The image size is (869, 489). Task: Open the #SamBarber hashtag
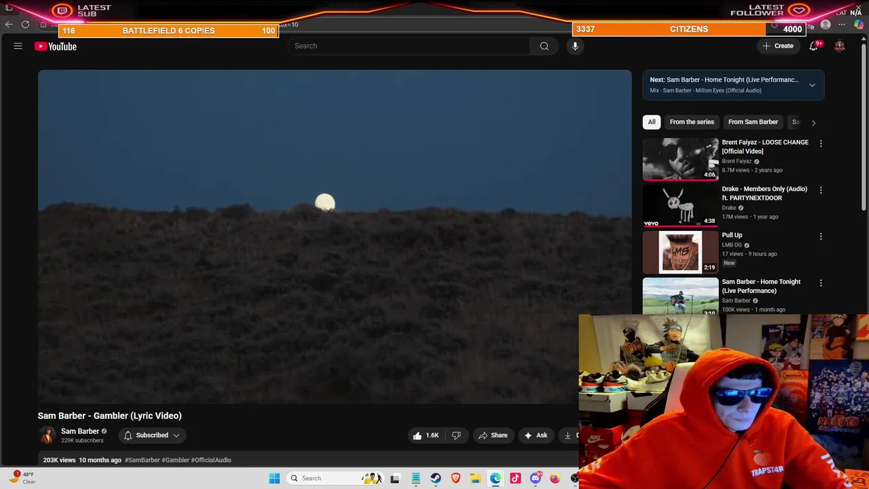(x=142, y=460)
